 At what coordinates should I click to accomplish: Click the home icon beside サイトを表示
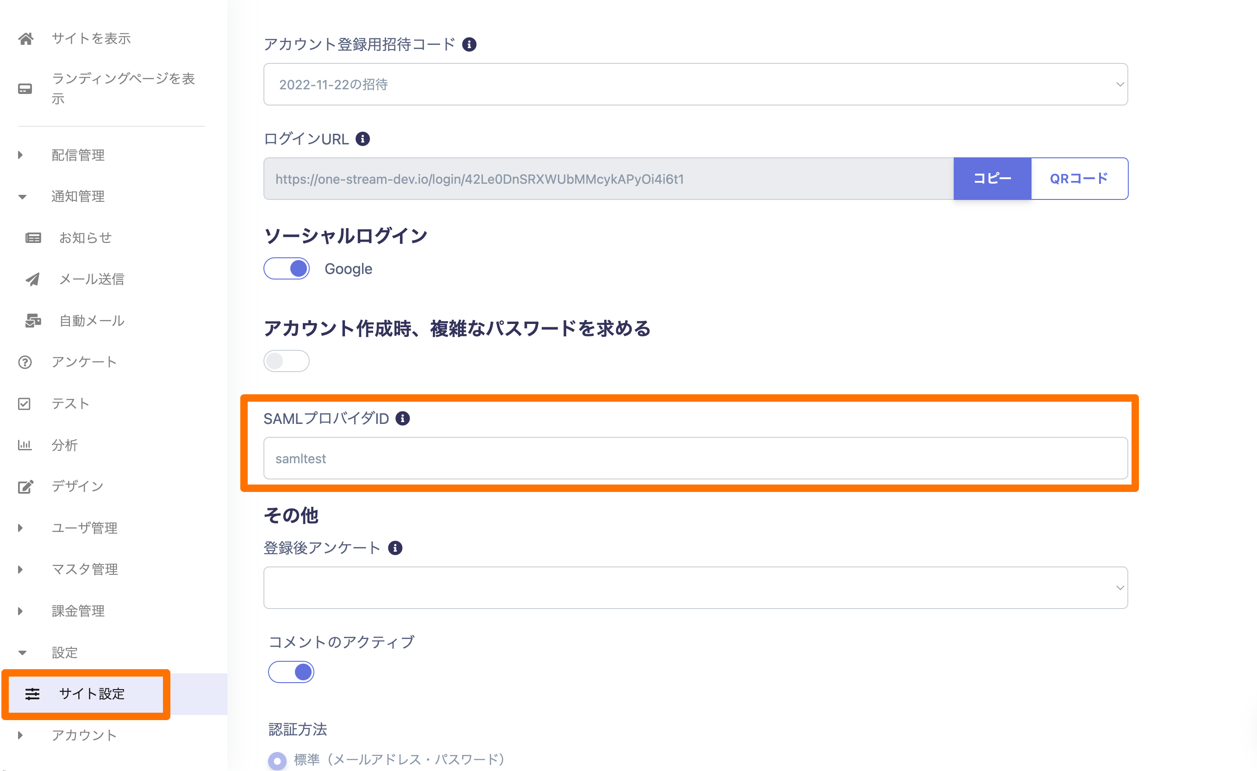tap(25, 39)
